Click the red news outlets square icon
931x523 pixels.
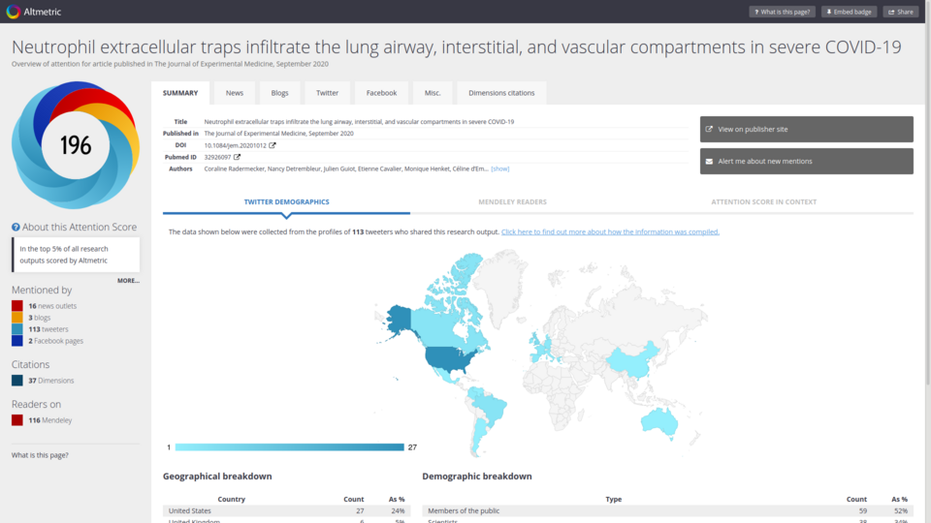[x=17, y=306]
